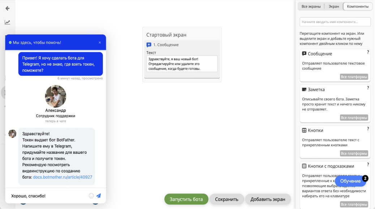This screenshot has height=209, width=375.
Task: Click Александр's large avatar photo
Action: click(56, 96)
